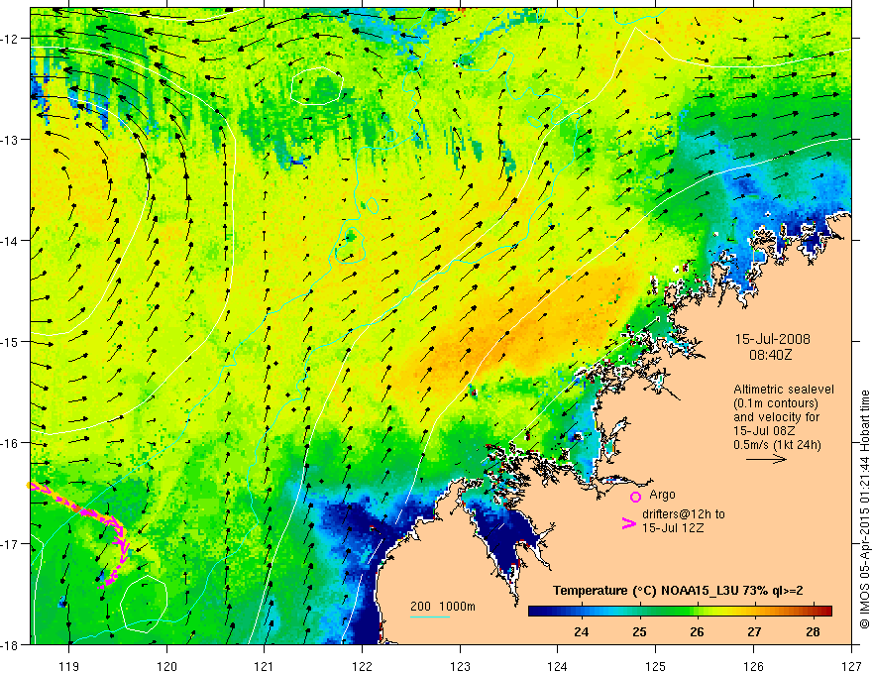Click the 24 label under the color bar
This screenshot has width=872, height=674.
(581, 632)
